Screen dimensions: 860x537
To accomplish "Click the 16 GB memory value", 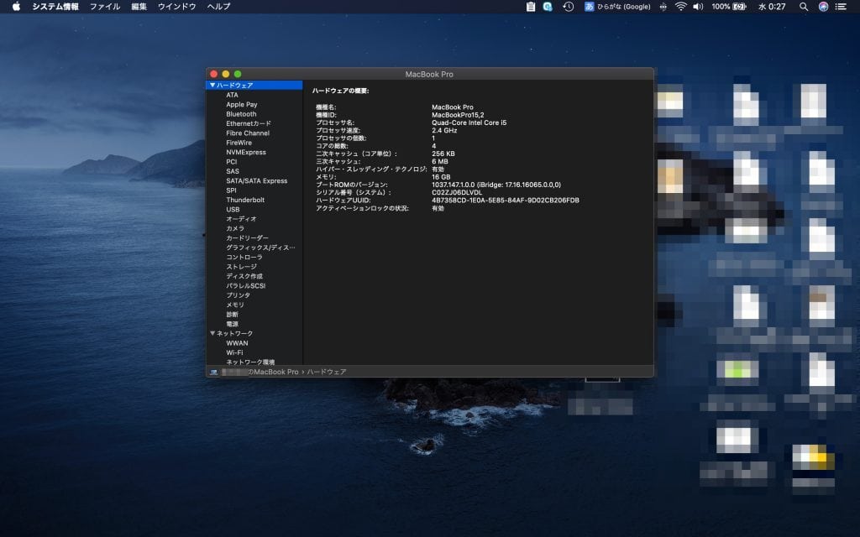I will (x=441, y=177).
